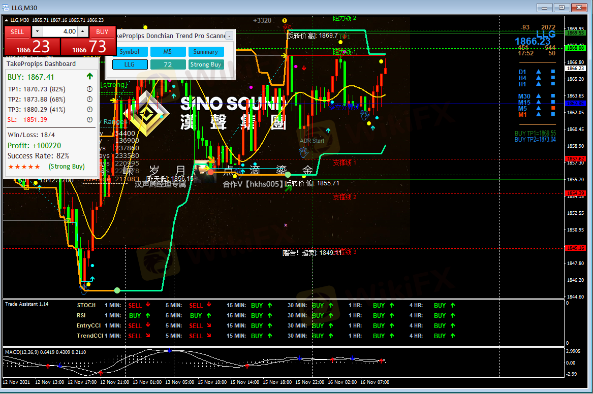Toggle the orange square on M5 row
Screen dimensions: 593x394
point(553,109)
